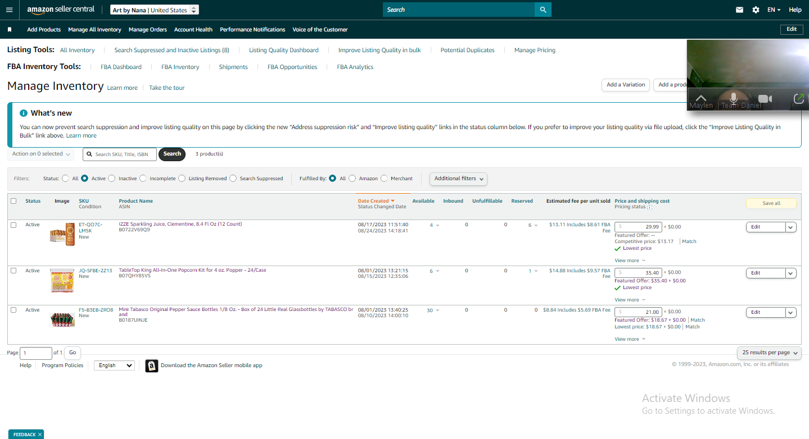Open the Mini Tabasco product image
The image size is (809, 439).
(62, 319)
